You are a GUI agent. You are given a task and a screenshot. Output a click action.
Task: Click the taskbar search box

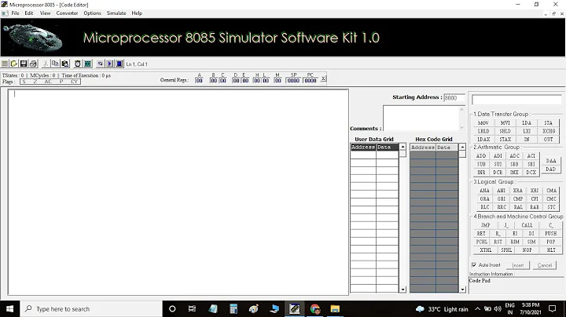tap(91, 308)
